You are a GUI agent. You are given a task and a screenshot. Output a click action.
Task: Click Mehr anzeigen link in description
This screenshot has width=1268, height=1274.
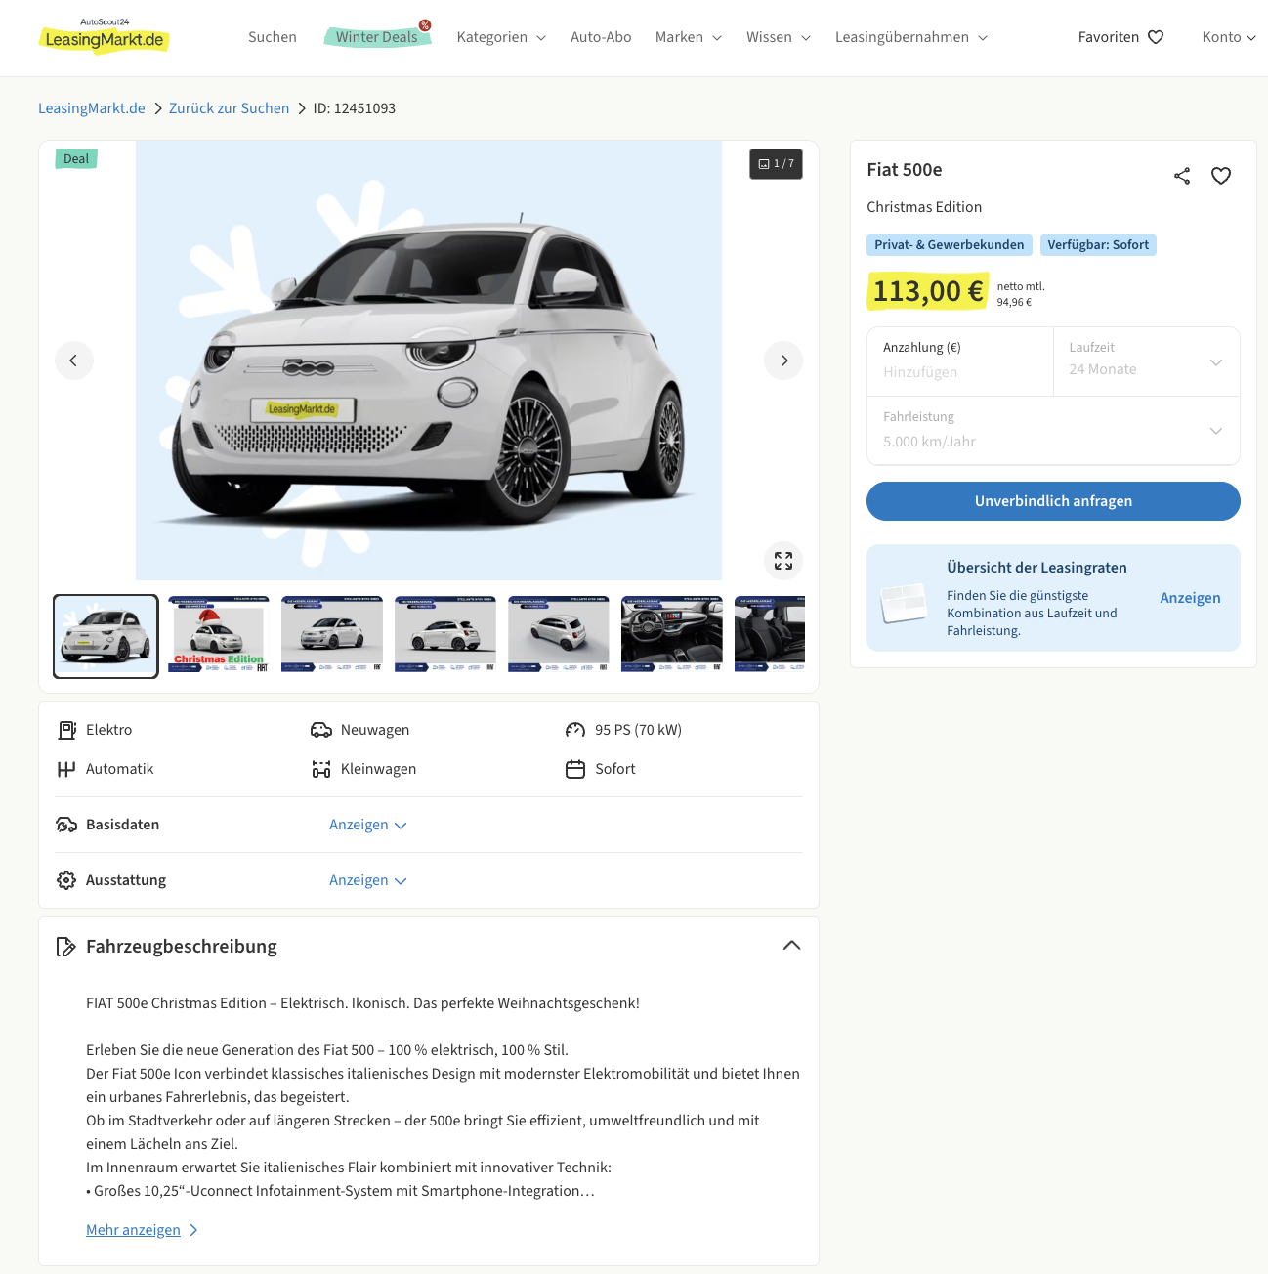click(134, 1230)
